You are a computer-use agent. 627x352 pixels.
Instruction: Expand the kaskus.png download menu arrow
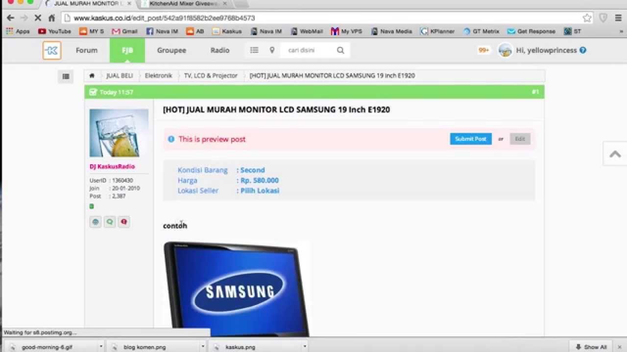click(x=305, y=347)
